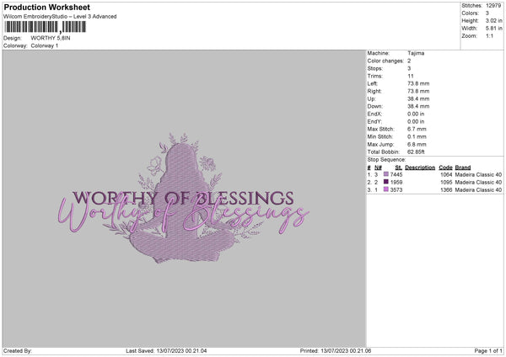506x357 pixels.
Task: Select the 7445 thread color swatch
Action: (x=386, y=174)
